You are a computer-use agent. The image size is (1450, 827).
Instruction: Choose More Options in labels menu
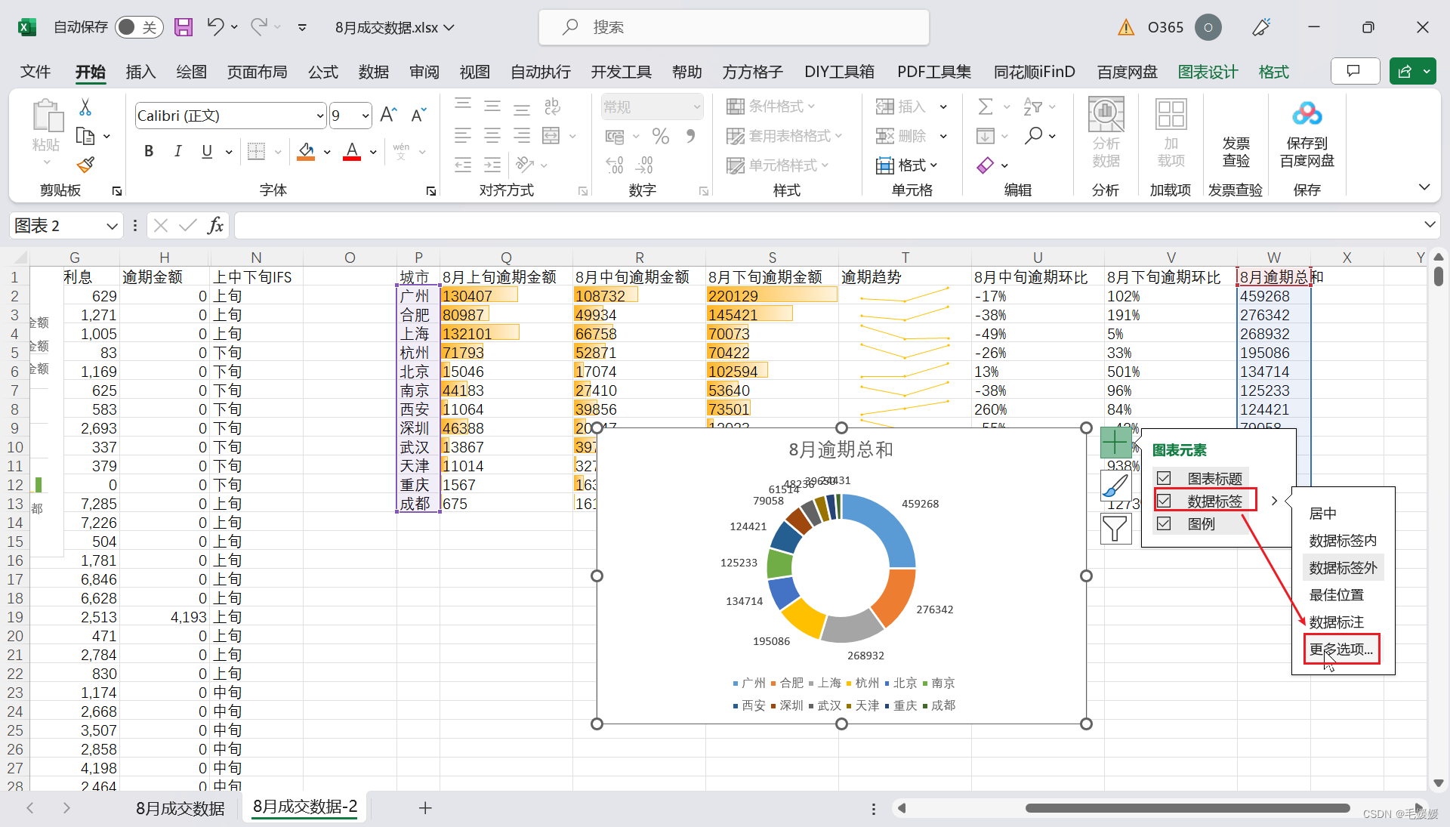(x=1341, y=649)
